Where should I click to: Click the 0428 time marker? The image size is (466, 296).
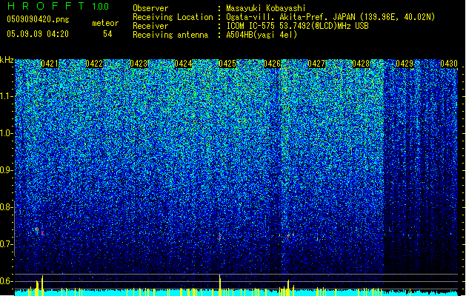(x=361, y=64)
